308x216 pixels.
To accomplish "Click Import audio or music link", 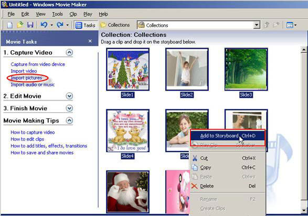I will pos(33,85).
